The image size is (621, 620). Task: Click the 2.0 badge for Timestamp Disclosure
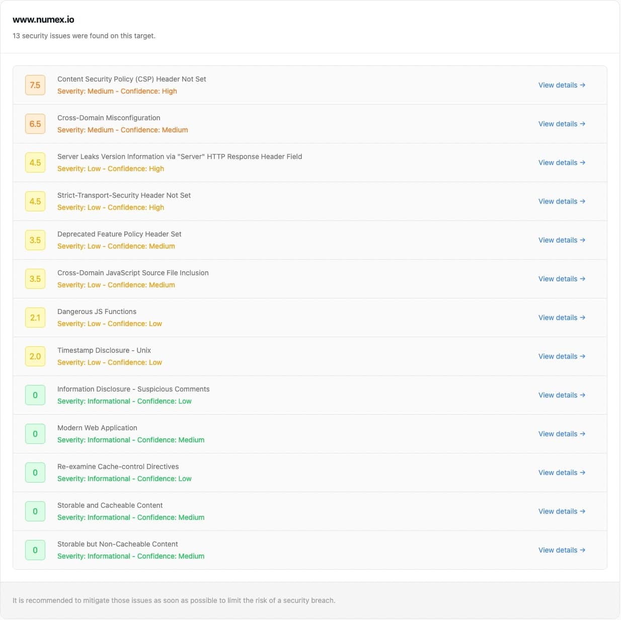coord(35,356)
